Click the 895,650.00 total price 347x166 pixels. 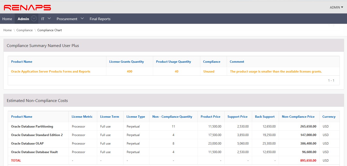(x=308, y=161)
